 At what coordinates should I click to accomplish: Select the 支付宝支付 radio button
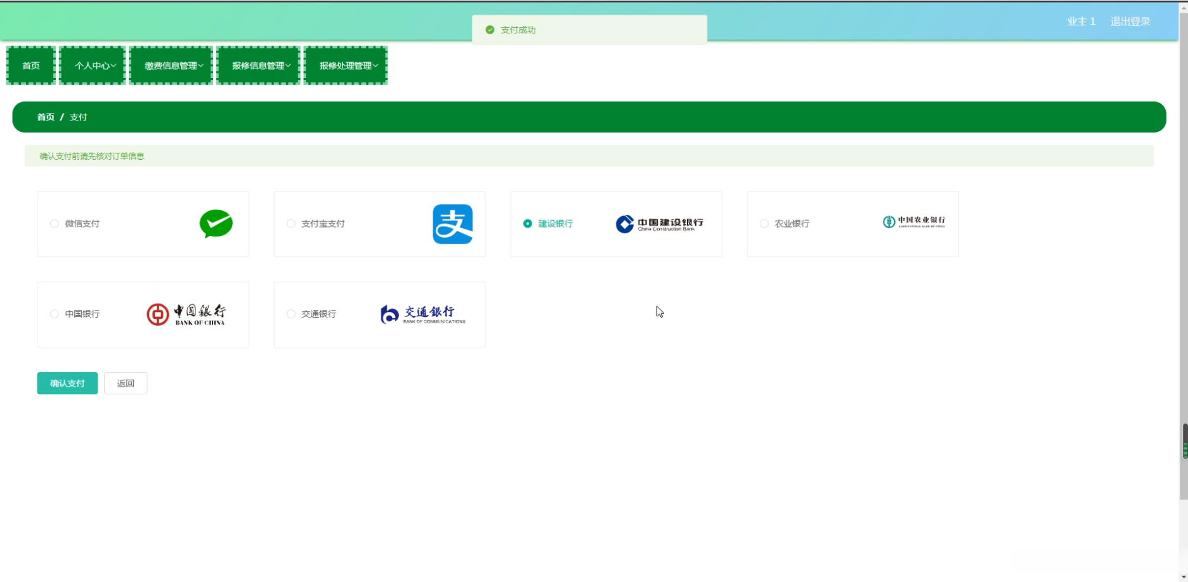point(291,224)
